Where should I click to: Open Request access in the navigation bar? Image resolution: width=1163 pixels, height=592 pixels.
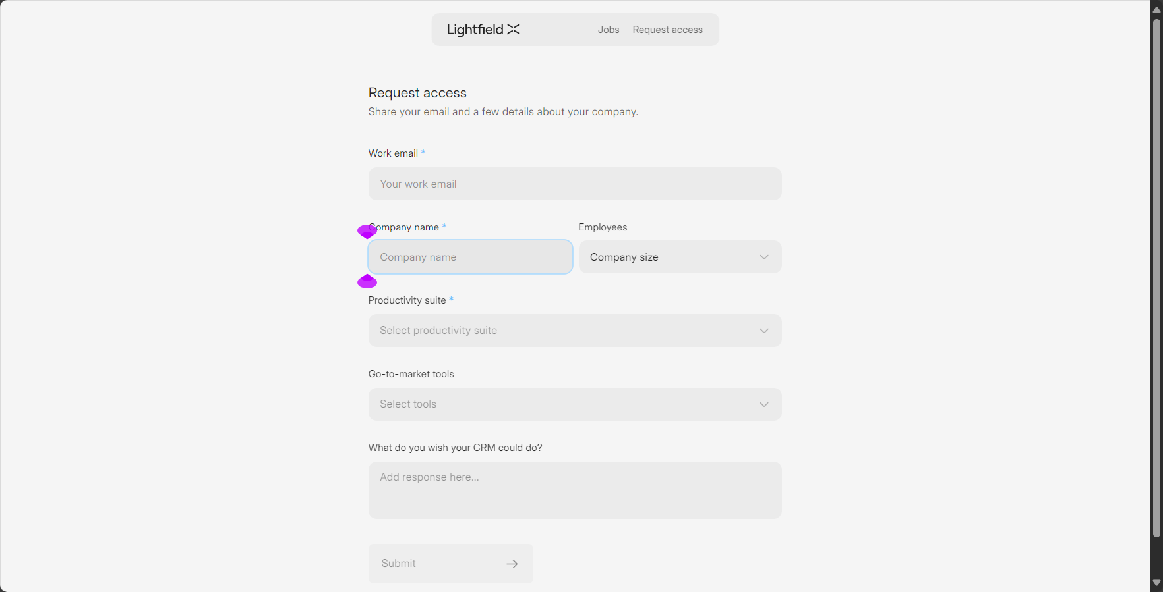(x=668, y=30)
